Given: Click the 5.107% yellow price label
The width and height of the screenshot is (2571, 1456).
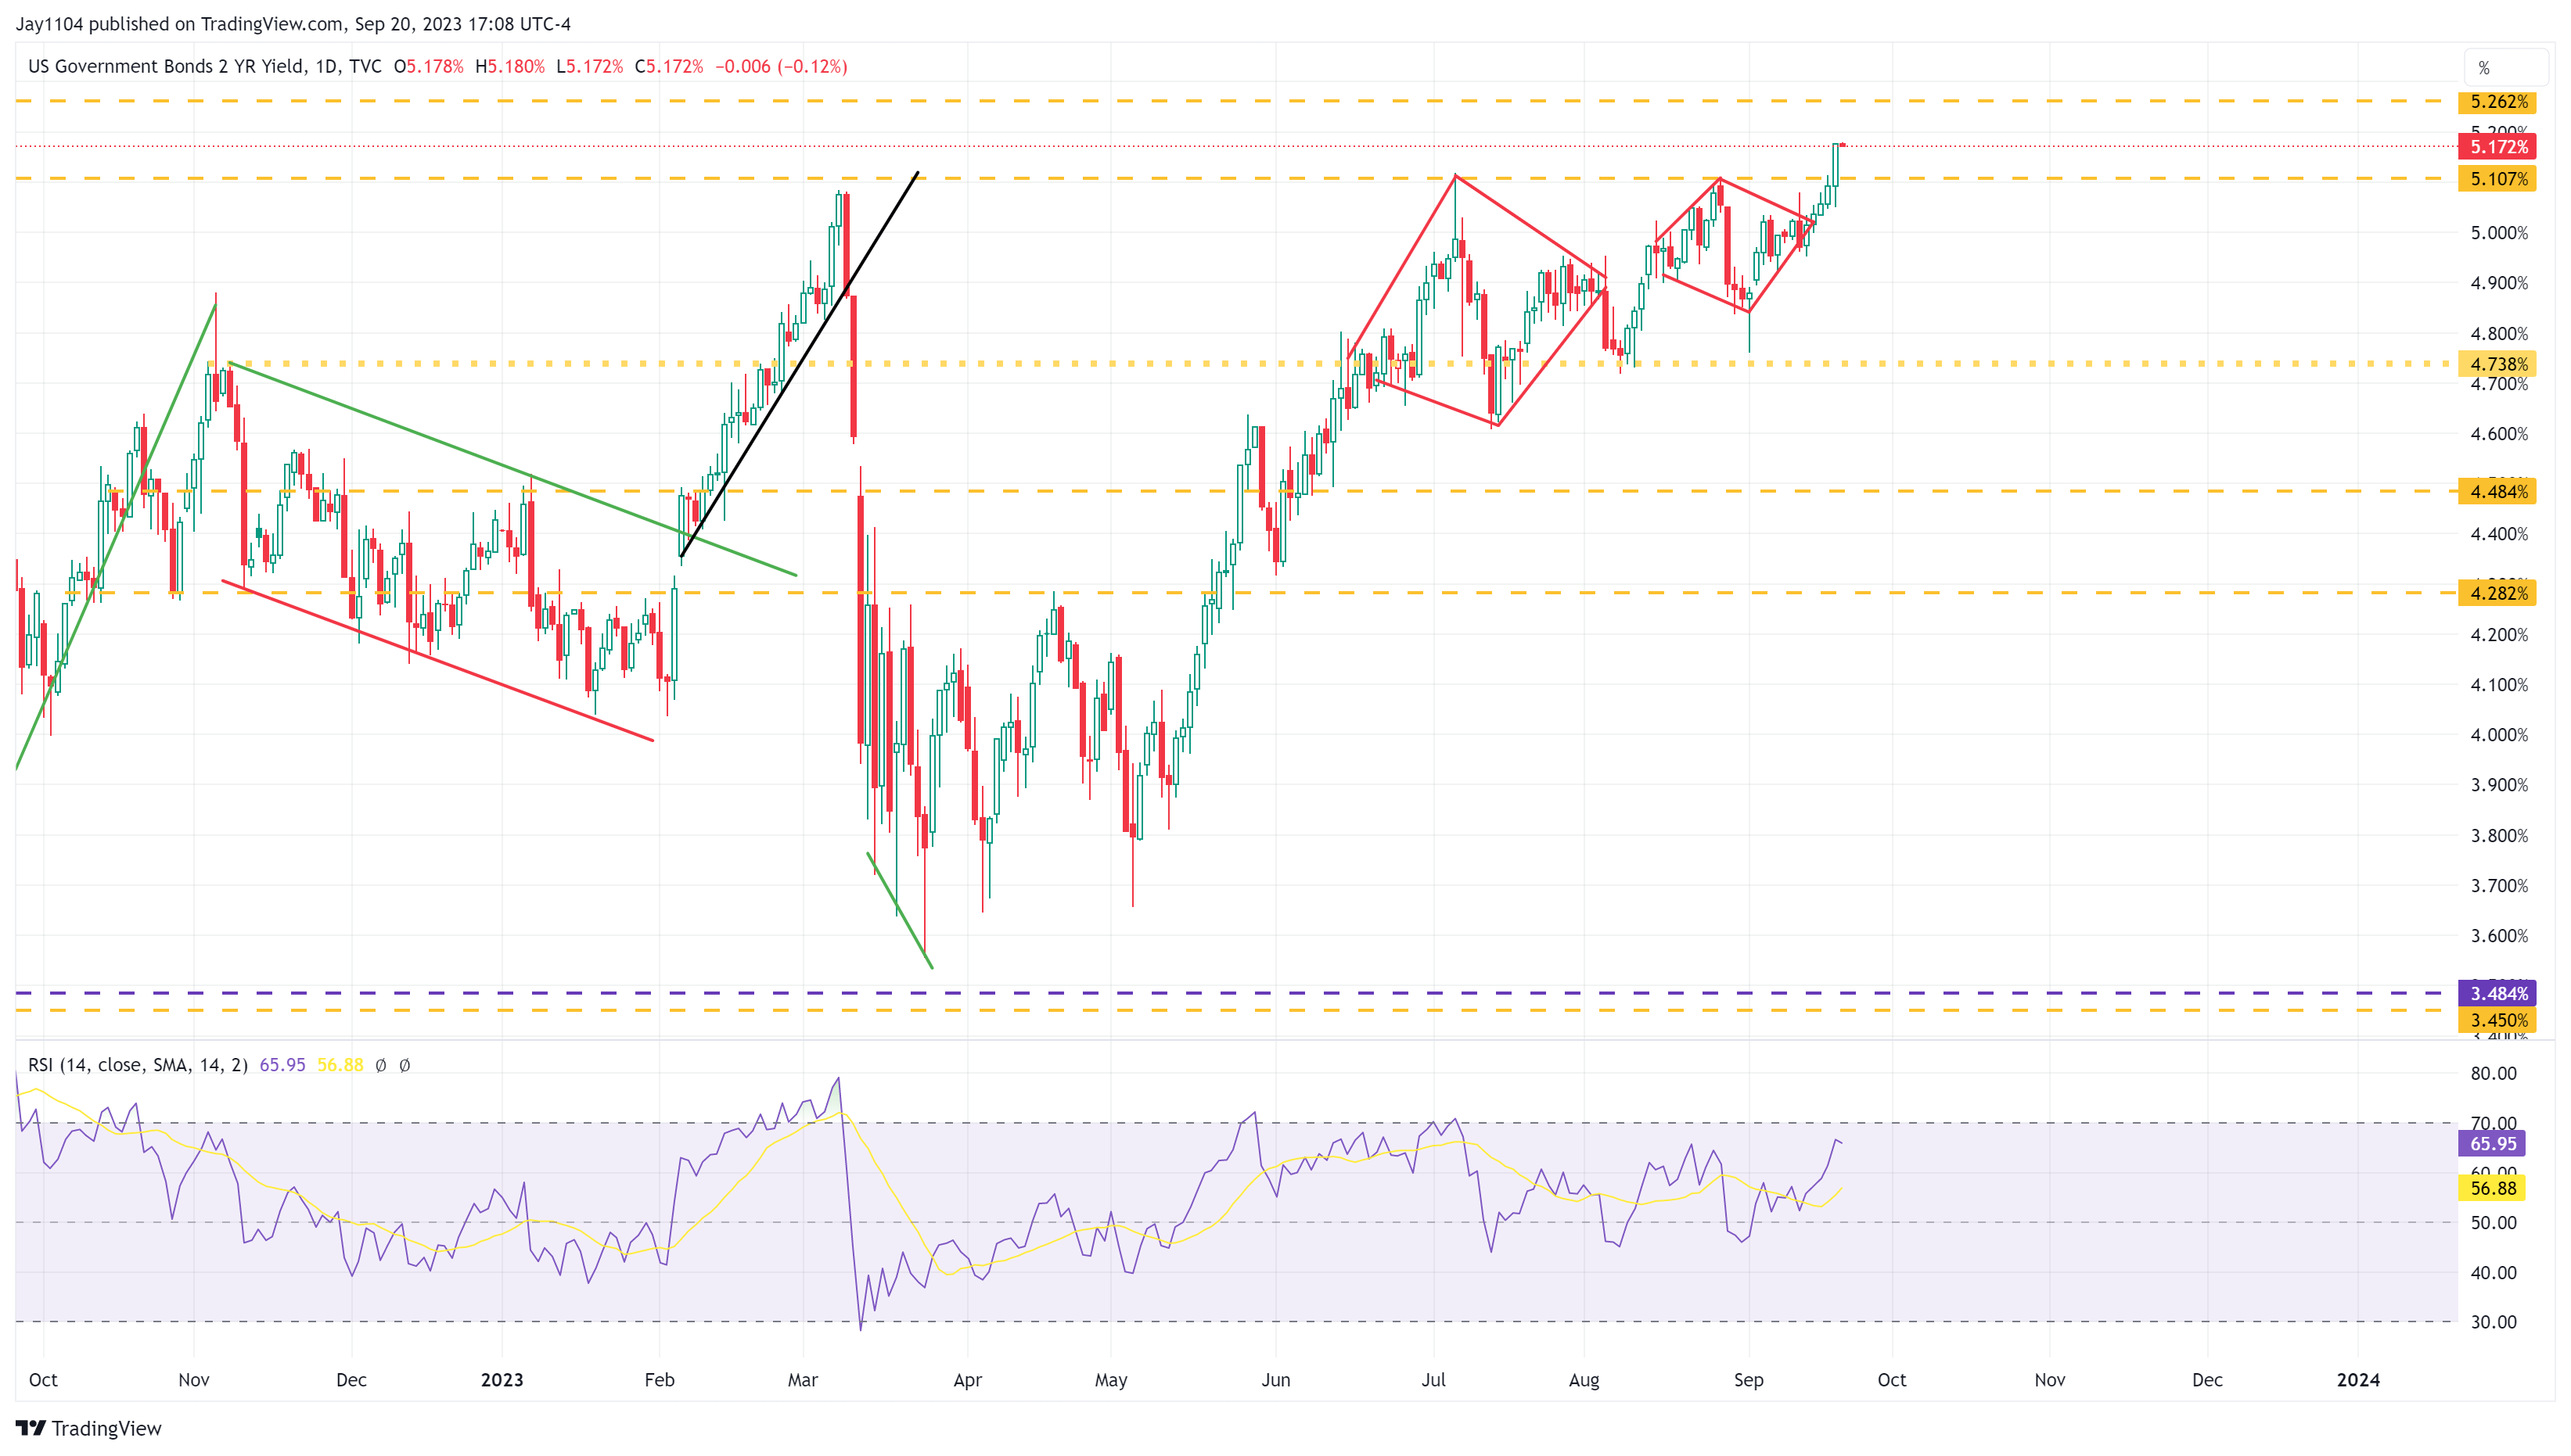Looking at the screenshot, I should [2497, 179].
